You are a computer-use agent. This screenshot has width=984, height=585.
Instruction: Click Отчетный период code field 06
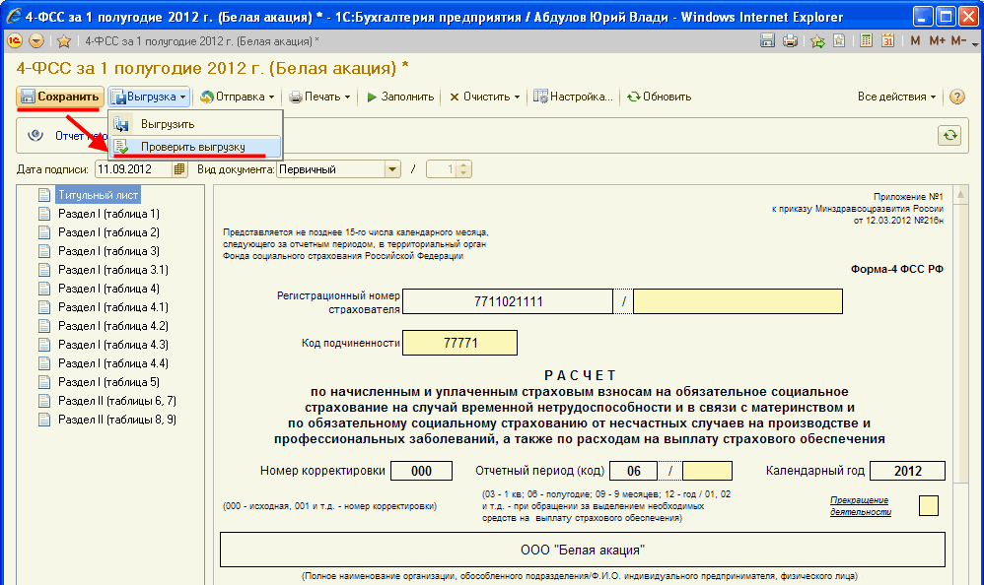pos(634,471)
